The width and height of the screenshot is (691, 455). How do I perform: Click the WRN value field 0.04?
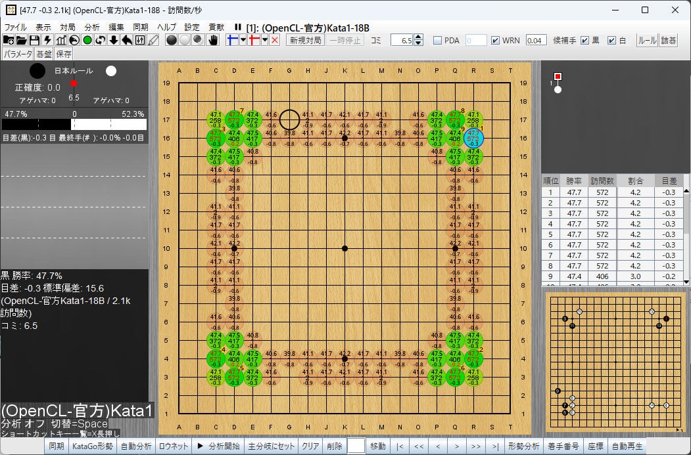click(536, 41)
